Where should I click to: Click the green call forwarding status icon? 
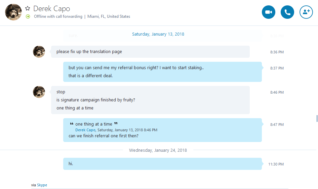(x=28, y=16)
